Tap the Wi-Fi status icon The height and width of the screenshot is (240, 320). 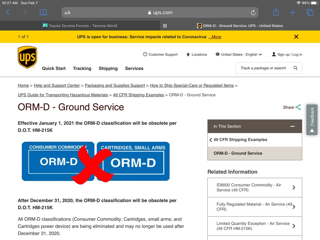tap(298, 3)
